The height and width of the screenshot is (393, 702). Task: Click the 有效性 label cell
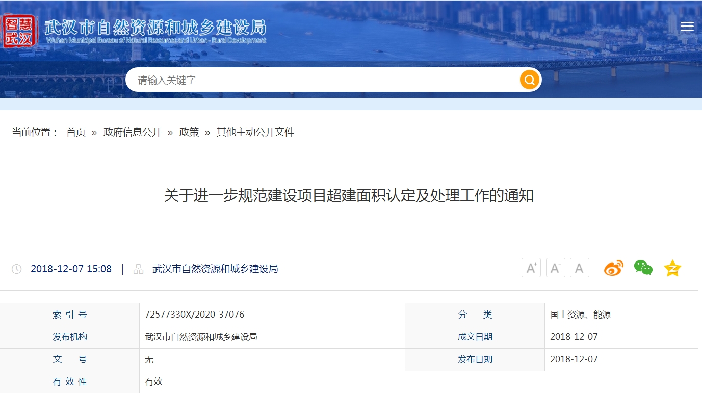click(70, 382)
